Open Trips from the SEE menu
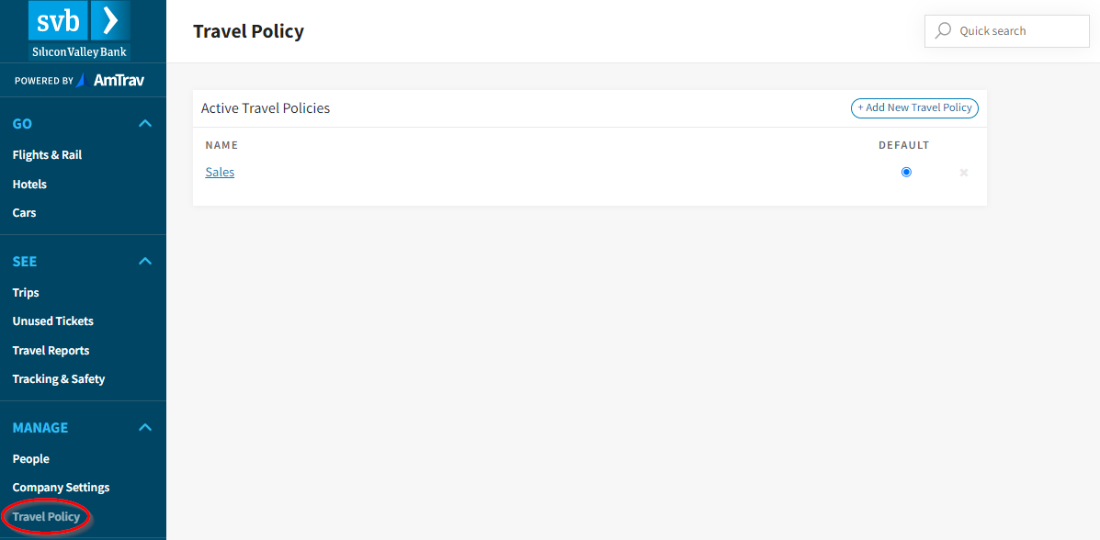 tap(26, 292)
